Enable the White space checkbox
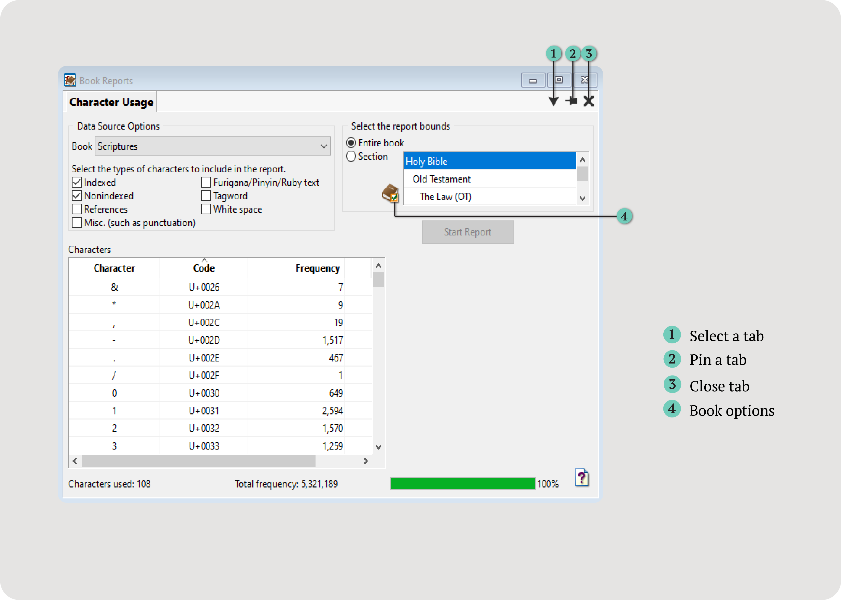The image size is (841, 600). coord(206,209)
